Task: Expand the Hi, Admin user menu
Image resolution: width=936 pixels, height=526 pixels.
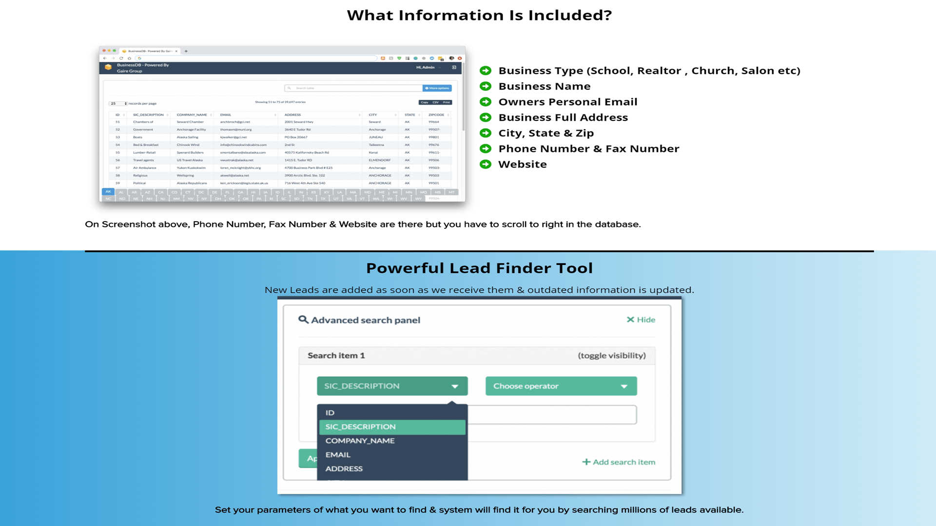Action: 428,68
